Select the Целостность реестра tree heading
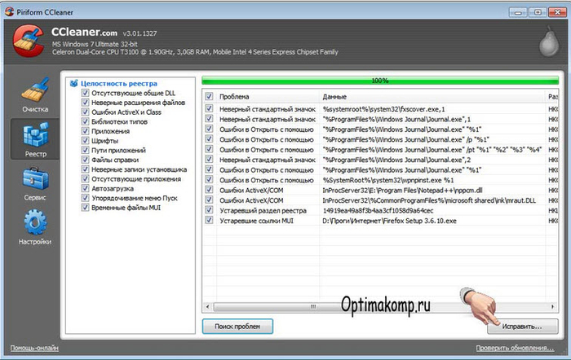 click(119, 83)
